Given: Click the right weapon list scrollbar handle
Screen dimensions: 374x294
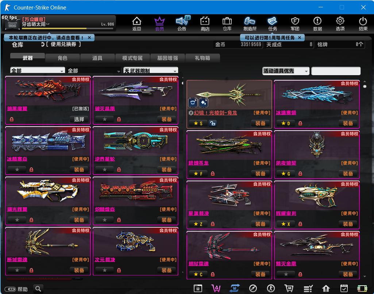Looking at the screenshot, I should [x=365, y=86].
